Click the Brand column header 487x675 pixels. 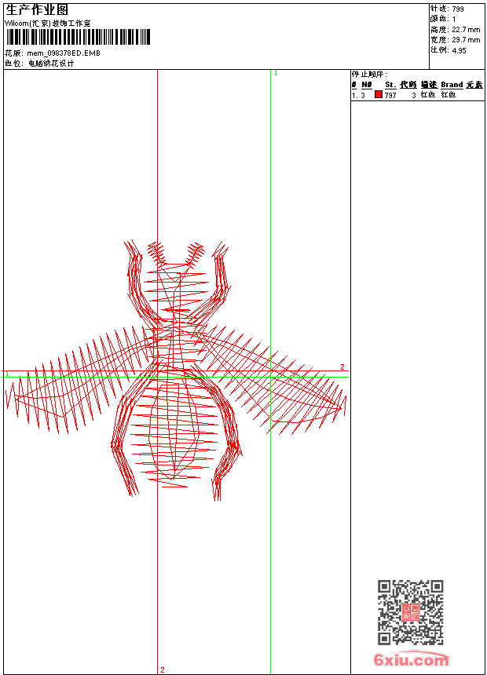pyautogui.click(x=452, y=85)
